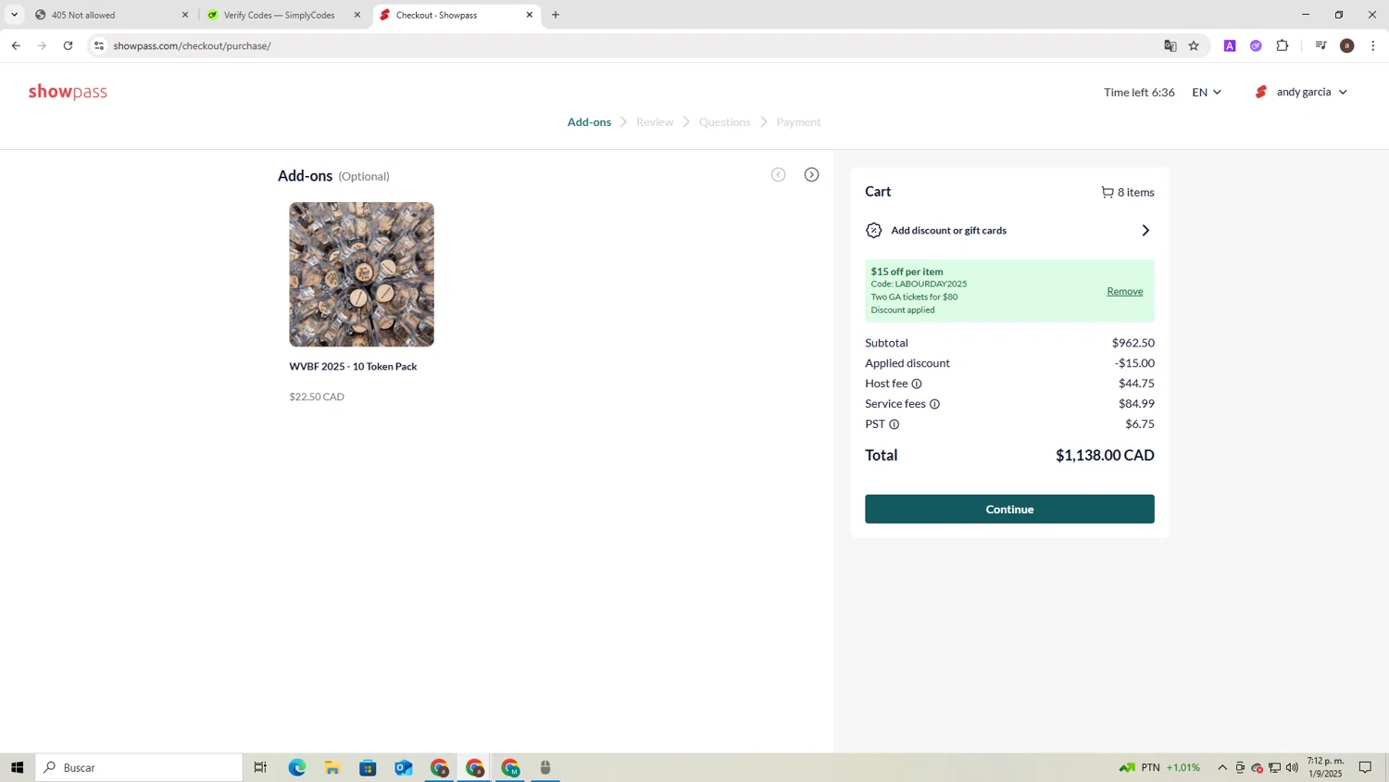Viewport: 1389px width, 782px height.
Task: Open Outlook from the taskbar
Action: click(404, 767)
